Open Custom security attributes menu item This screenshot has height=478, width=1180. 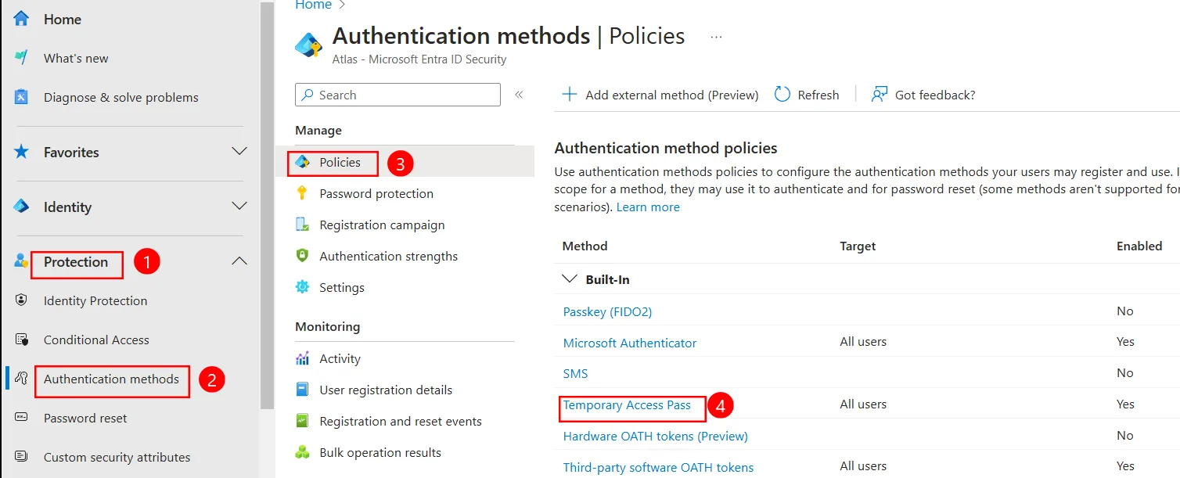(x=117, y=457)
